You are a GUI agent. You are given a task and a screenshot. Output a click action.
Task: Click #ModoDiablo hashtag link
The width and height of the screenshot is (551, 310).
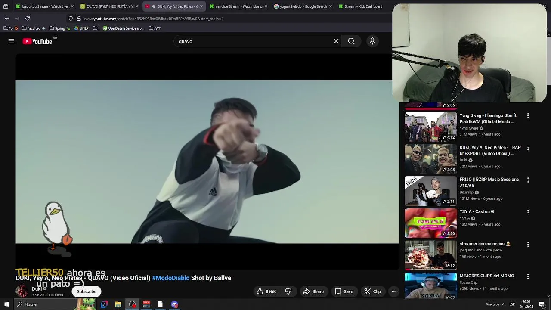tap(170, 278)
